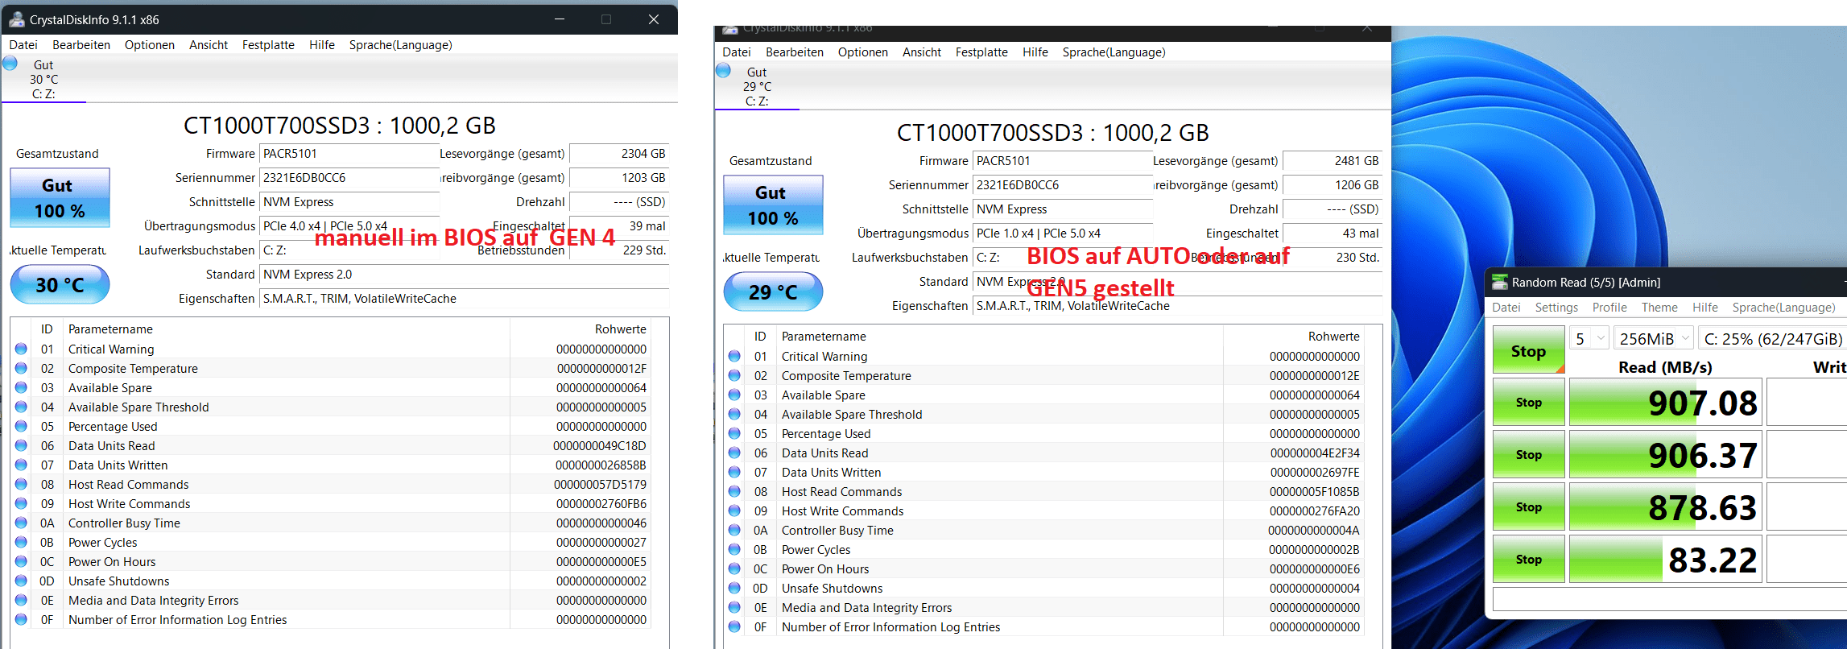Open Profile menu in CrystalDiskMark window
This screenshot has height=649, width=1847.
[1609, 308]
